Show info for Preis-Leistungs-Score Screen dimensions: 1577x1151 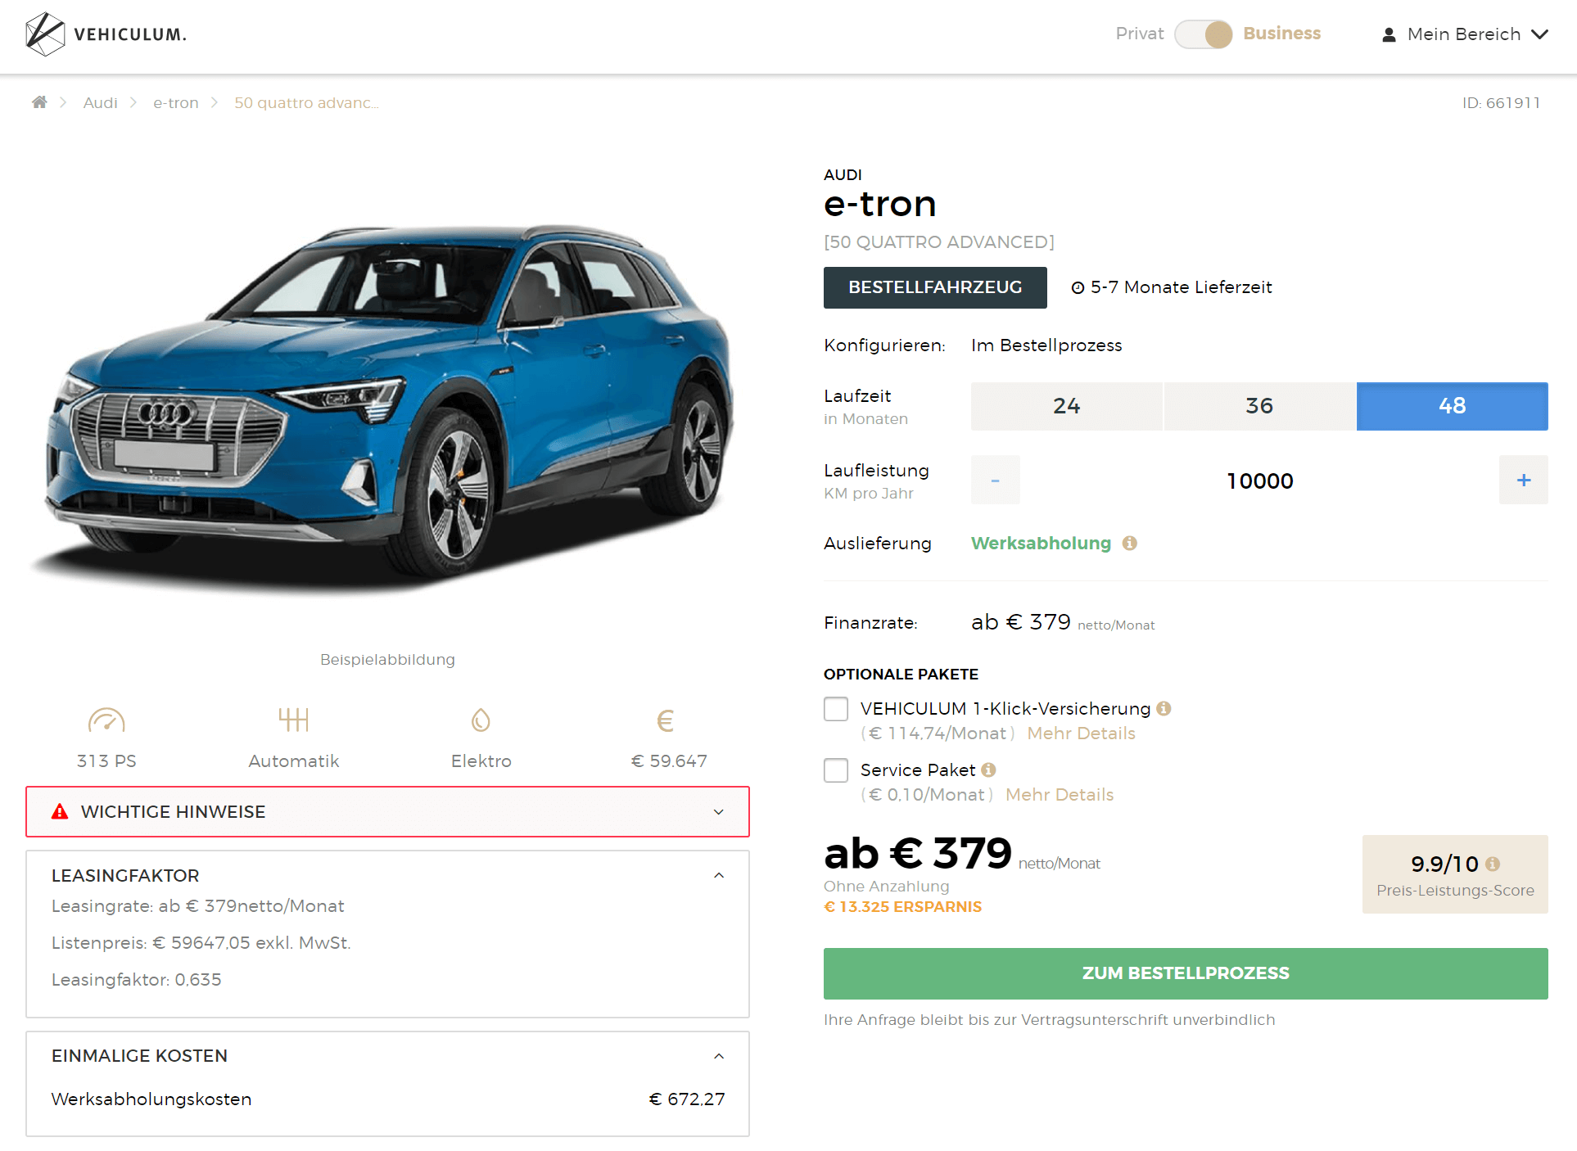[x=1493, y=864]
